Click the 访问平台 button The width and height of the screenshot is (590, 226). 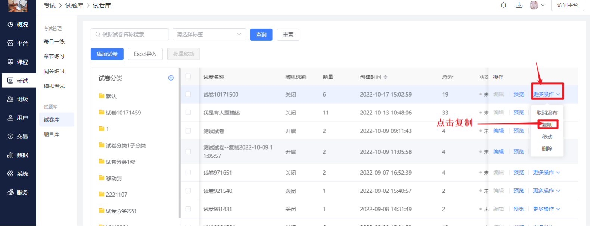pyautogui.click(x=567, y=5)
